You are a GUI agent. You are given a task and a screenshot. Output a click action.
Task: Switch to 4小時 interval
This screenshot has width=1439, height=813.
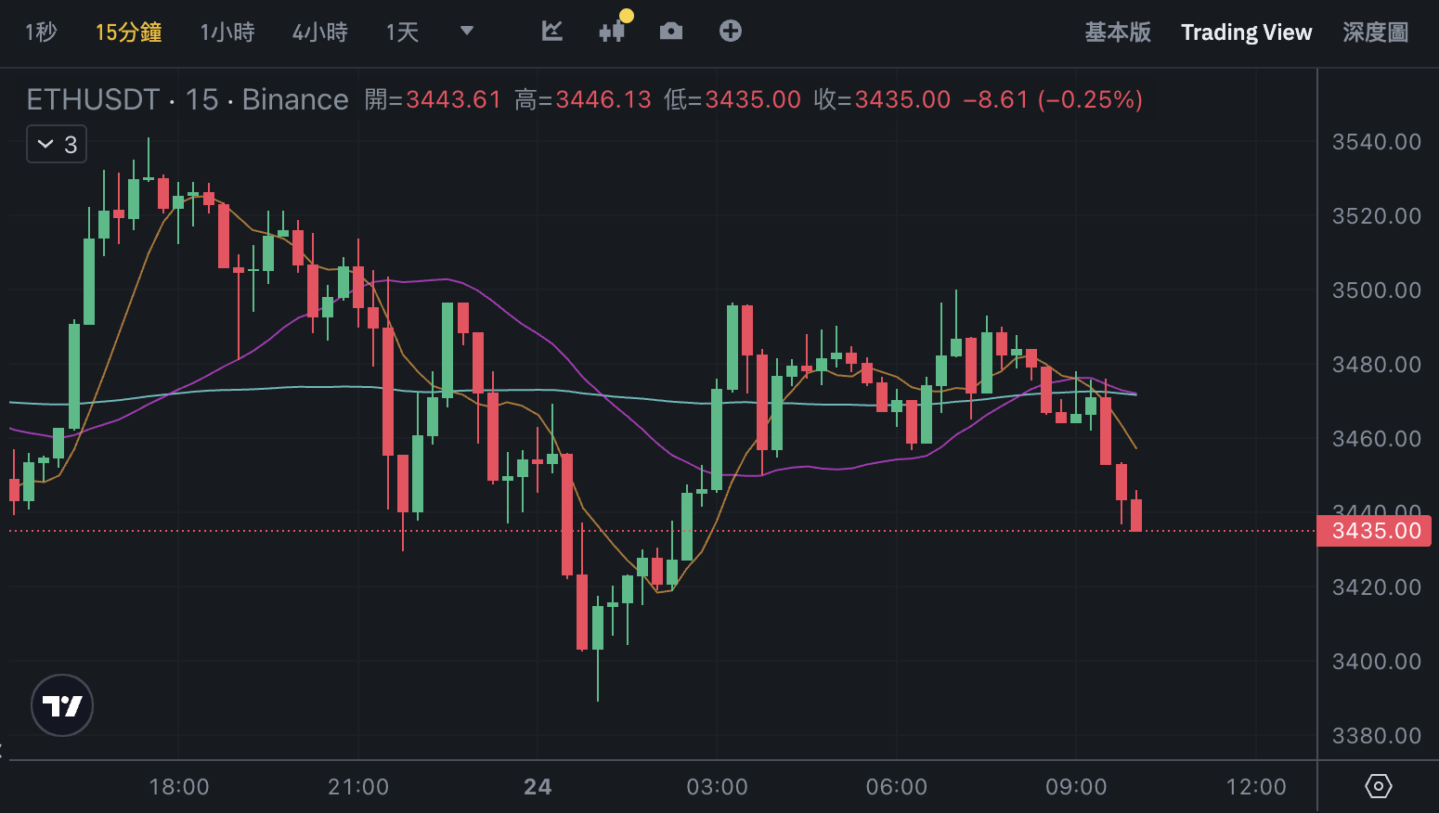point(320,32)
